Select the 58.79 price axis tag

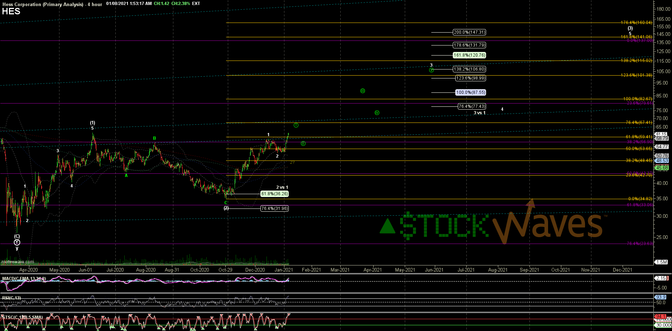click(x=661, y=138)
